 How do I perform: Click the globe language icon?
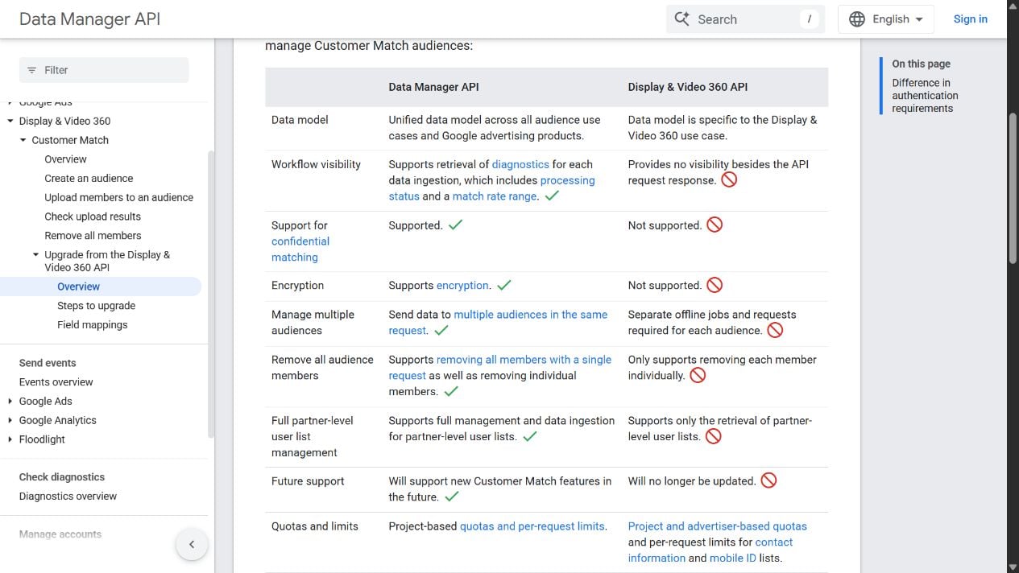click(x=857, y=19)
